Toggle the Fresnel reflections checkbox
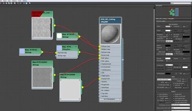 [x=157, y=37]
